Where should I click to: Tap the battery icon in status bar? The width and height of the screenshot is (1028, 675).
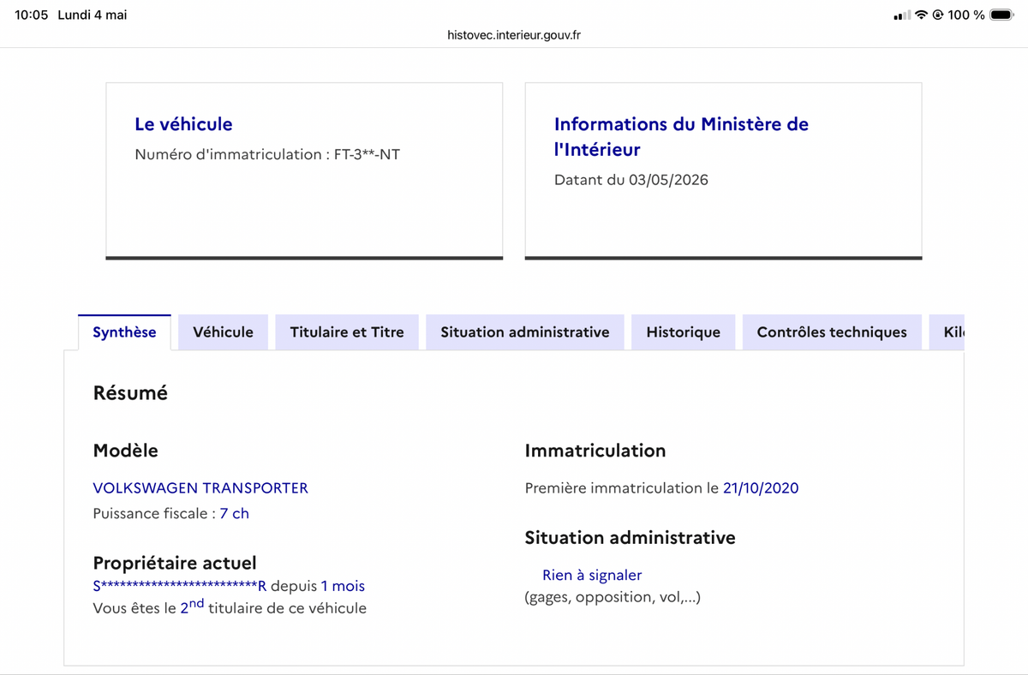(x=1001, y=15)
